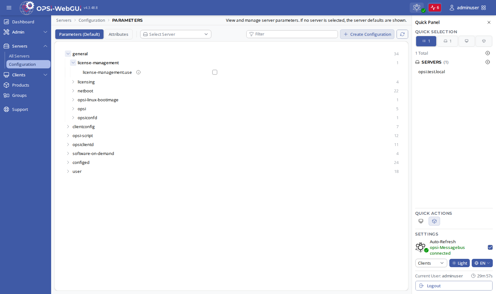Viewport: 496px width, 294px height.
Task: Click the clients quick action icon
Action: [x=421, y=221]
